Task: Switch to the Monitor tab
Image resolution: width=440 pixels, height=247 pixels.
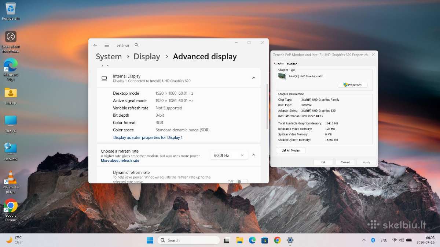Action: 292,64
